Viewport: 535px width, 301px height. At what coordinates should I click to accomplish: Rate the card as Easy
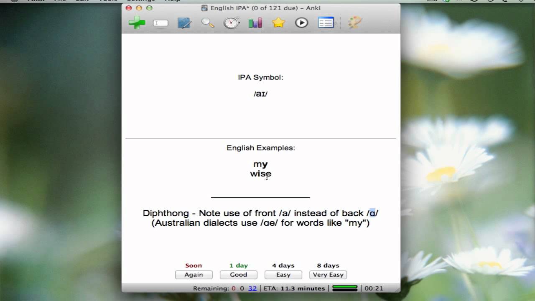283,275
